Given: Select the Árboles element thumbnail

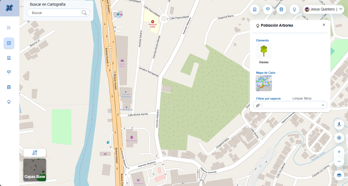Looking at the screenshot, I should point(264,51).
